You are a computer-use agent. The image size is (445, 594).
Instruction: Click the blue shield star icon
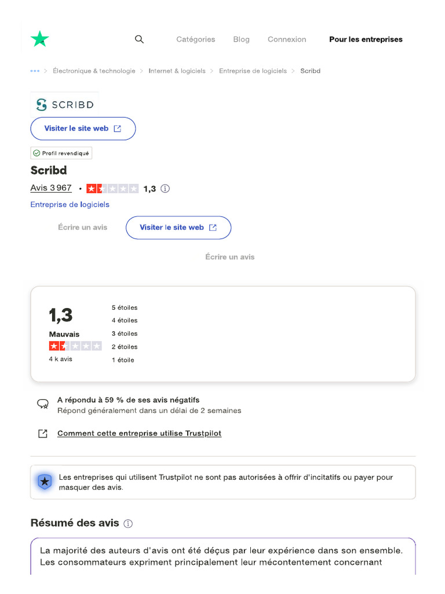click(45, 481)
